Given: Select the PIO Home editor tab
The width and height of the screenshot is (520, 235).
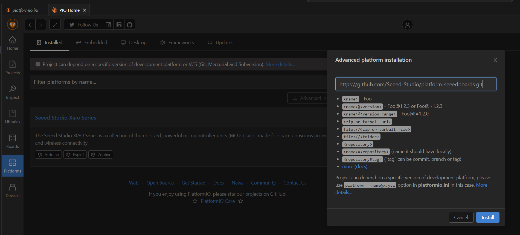Looking at the screenshot, I should 69,10.
